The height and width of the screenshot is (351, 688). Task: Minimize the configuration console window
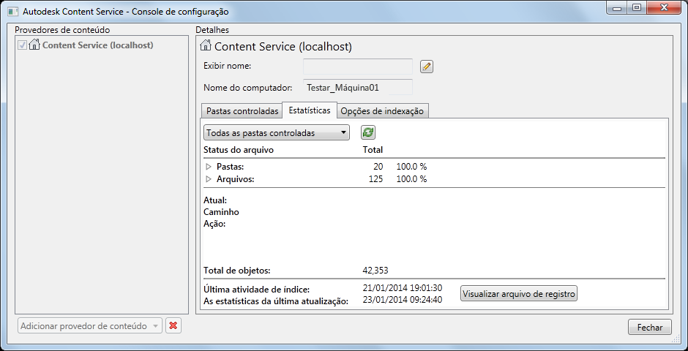coord(617,8)
